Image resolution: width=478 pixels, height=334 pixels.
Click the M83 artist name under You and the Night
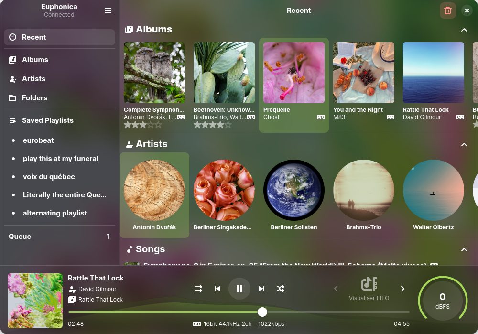click(x=339, y=117)
